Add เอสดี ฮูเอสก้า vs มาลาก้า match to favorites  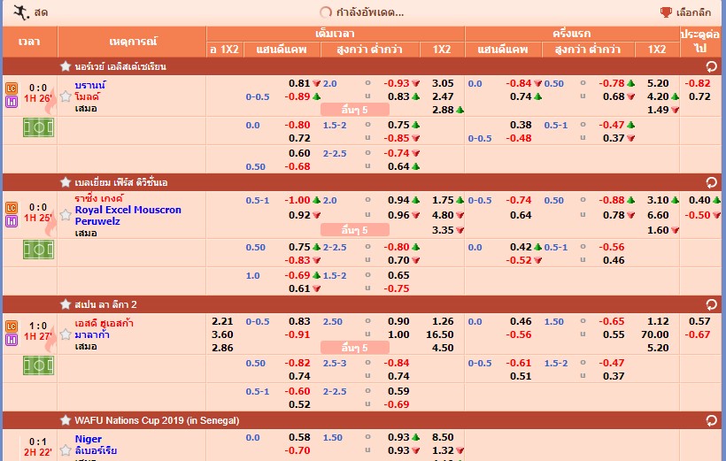click(66, 334)
